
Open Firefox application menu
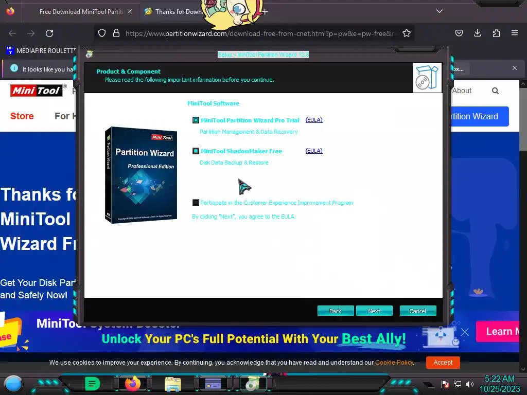click(515, 33)
